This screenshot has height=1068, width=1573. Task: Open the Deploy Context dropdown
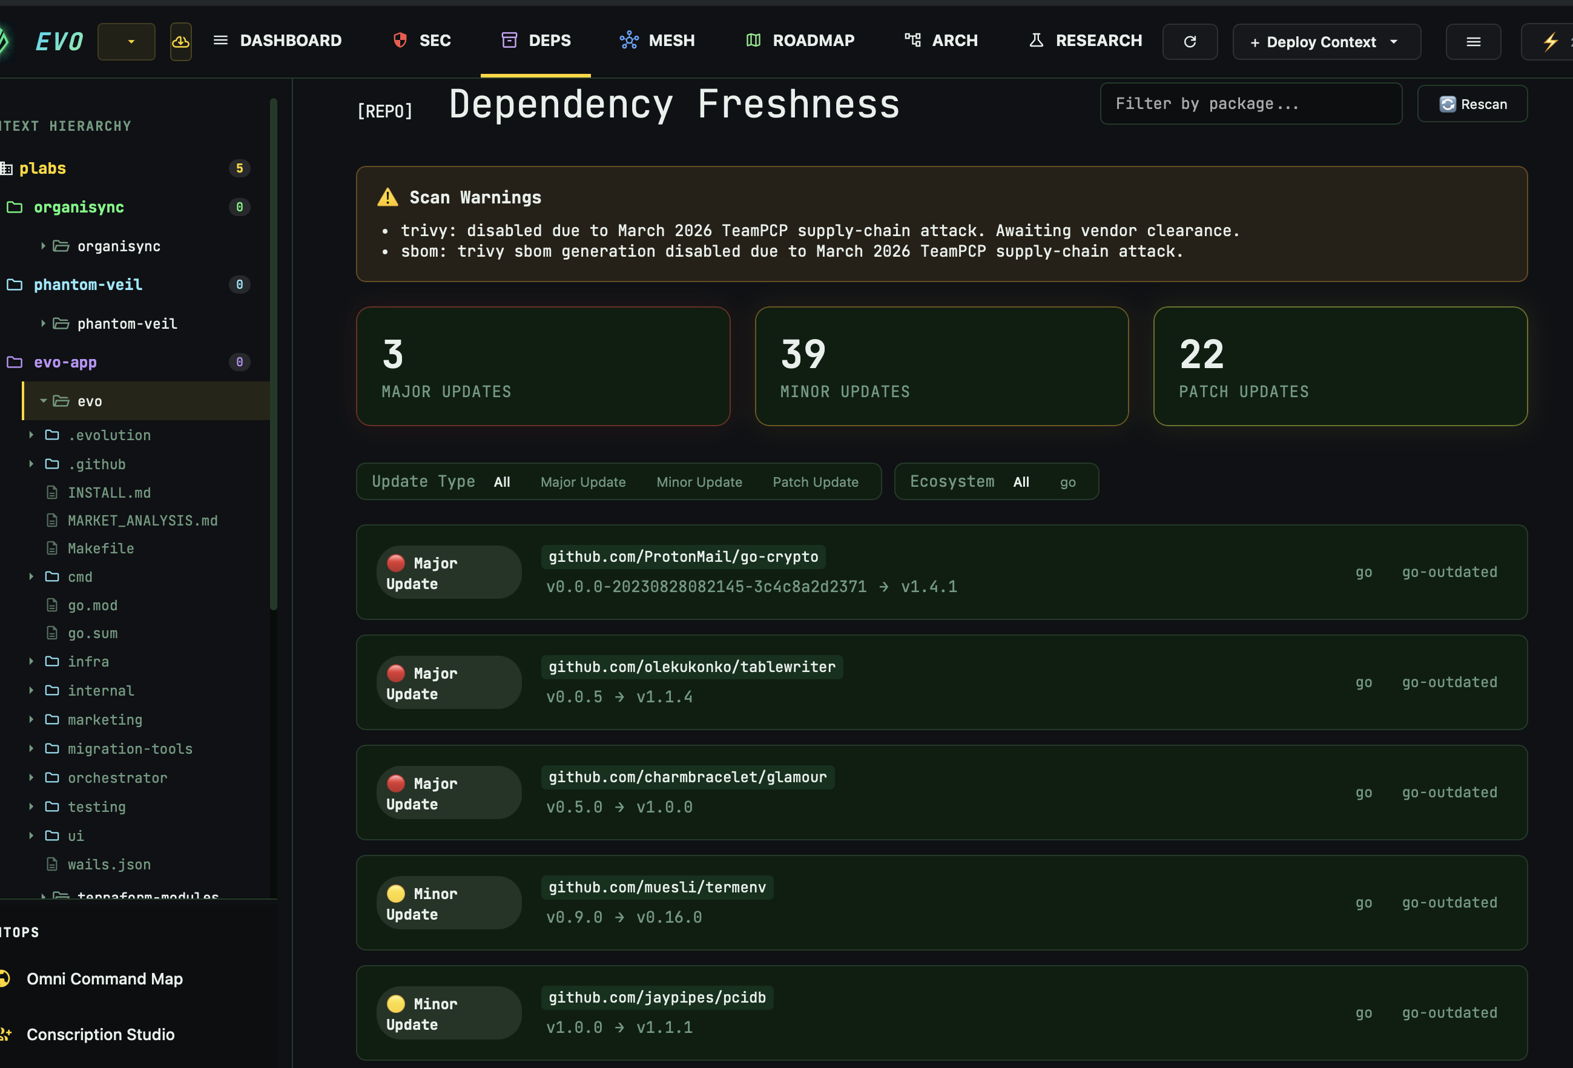coord(1326,42)
